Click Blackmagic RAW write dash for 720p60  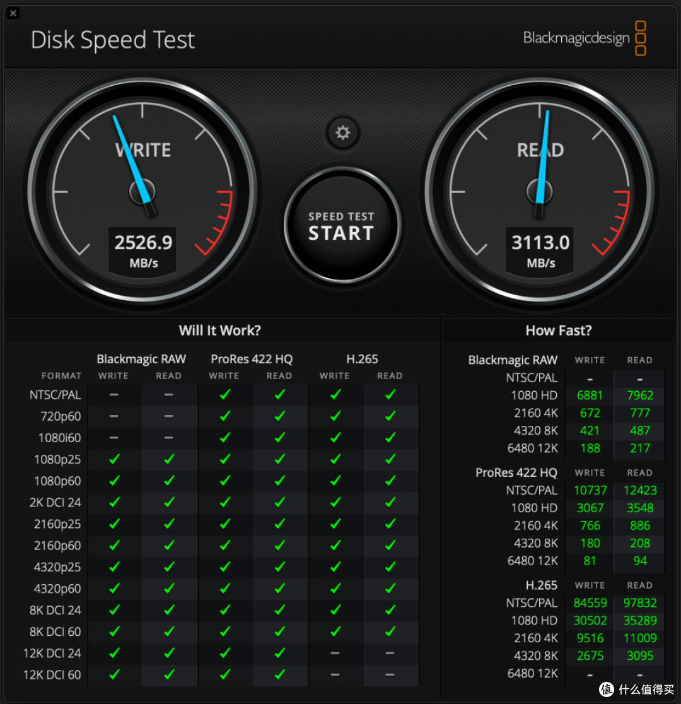tap(114, 416)
